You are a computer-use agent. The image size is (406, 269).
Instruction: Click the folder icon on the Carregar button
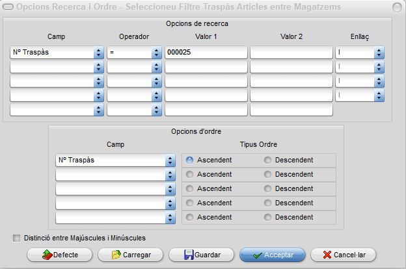pos(116,255)
